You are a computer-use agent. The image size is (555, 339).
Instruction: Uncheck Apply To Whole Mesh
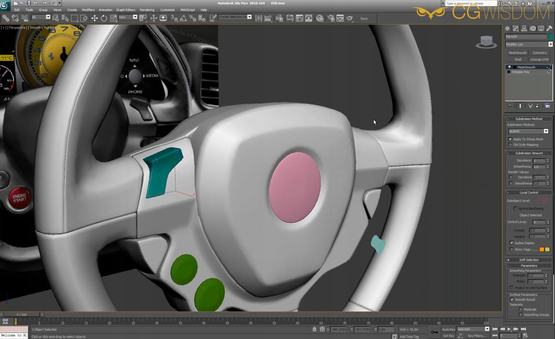[510, 139]
